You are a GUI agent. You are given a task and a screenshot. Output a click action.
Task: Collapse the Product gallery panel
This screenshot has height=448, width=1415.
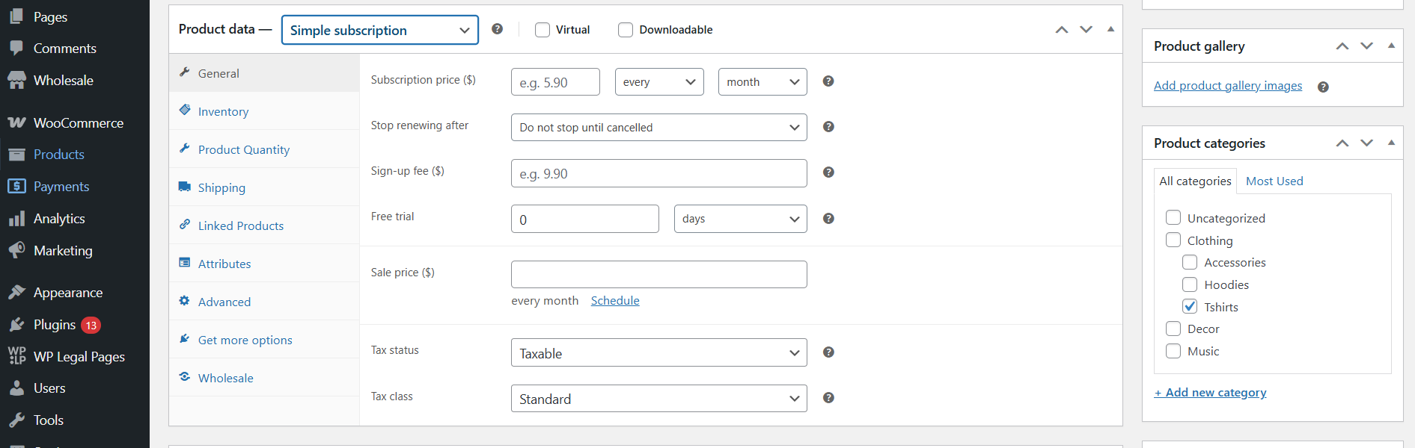[1392, 46]
